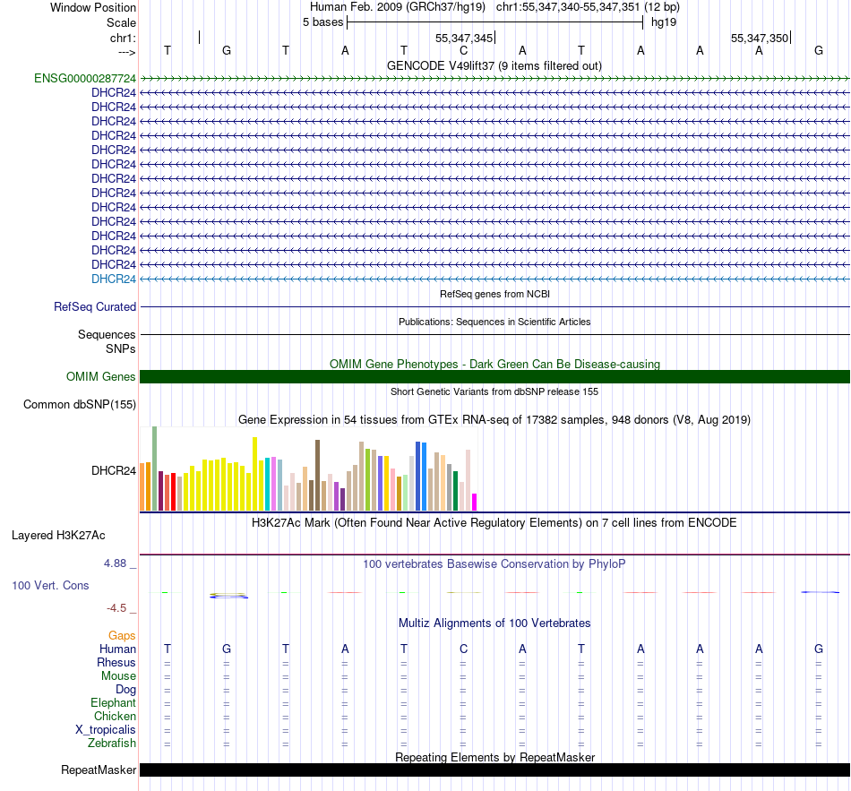
Task: Click the light-blue DHCR24 transcript label
Action: (x=114, y=279)
